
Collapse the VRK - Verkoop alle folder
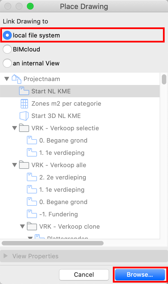point(15,165)
